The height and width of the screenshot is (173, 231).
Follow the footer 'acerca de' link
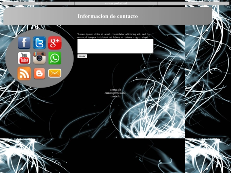115,90
